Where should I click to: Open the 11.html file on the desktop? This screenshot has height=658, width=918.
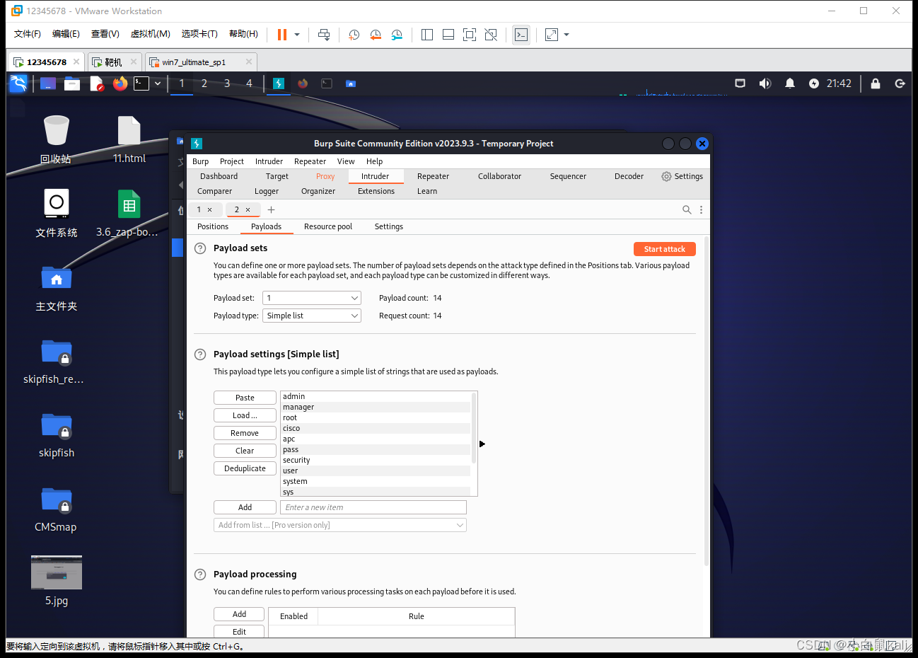tap(129, 139)
